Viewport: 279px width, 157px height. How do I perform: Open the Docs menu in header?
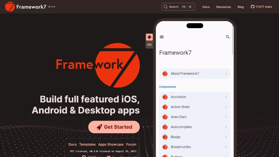[206, 7]
